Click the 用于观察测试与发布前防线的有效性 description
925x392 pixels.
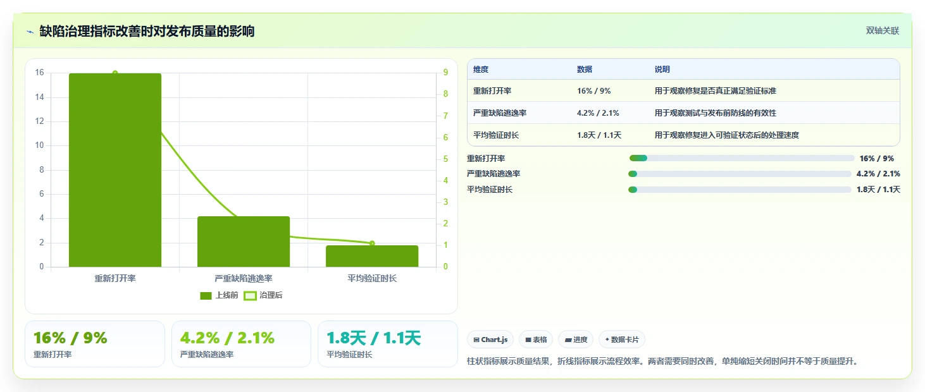click(716, 113)
